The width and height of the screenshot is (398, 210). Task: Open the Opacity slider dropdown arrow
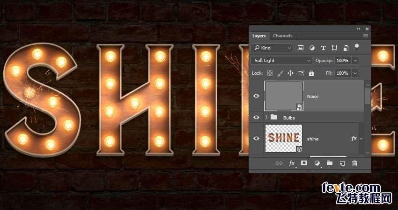355,61
